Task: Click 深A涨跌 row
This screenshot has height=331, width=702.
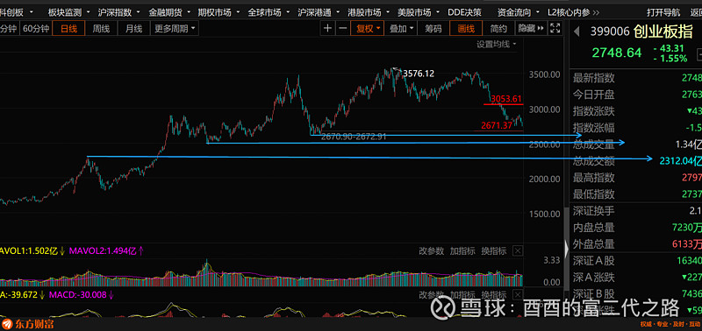Action: pos(637,277)
